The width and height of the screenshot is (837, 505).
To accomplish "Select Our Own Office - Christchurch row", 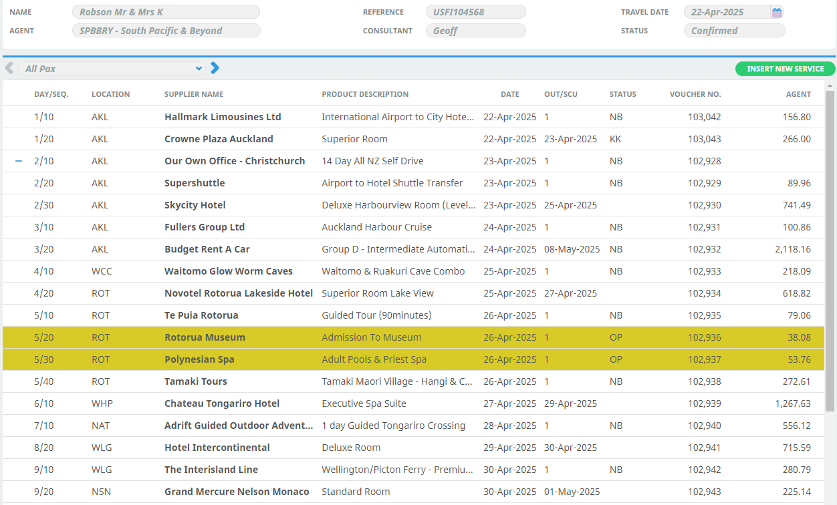I will [x=413, y=161].
